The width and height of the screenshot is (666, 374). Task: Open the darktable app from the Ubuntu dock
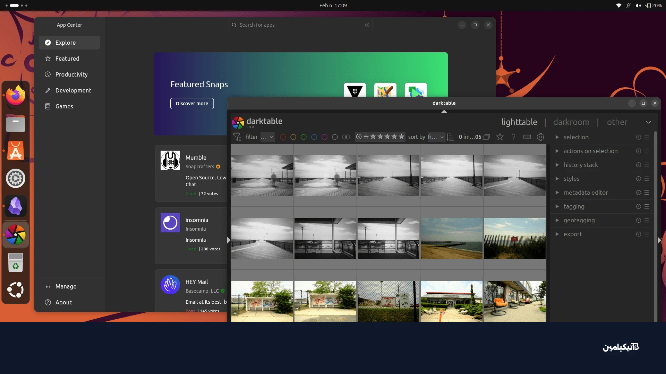click(x=16, y=235)
